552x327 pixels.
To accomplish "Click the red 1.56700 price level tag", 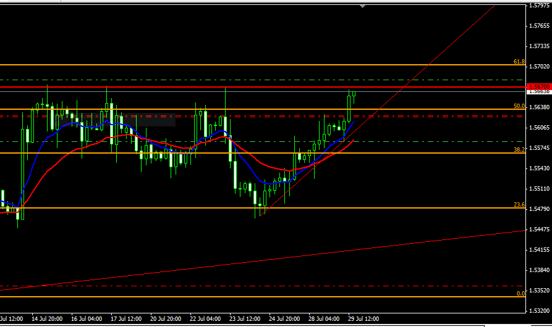I will point(538,86).
